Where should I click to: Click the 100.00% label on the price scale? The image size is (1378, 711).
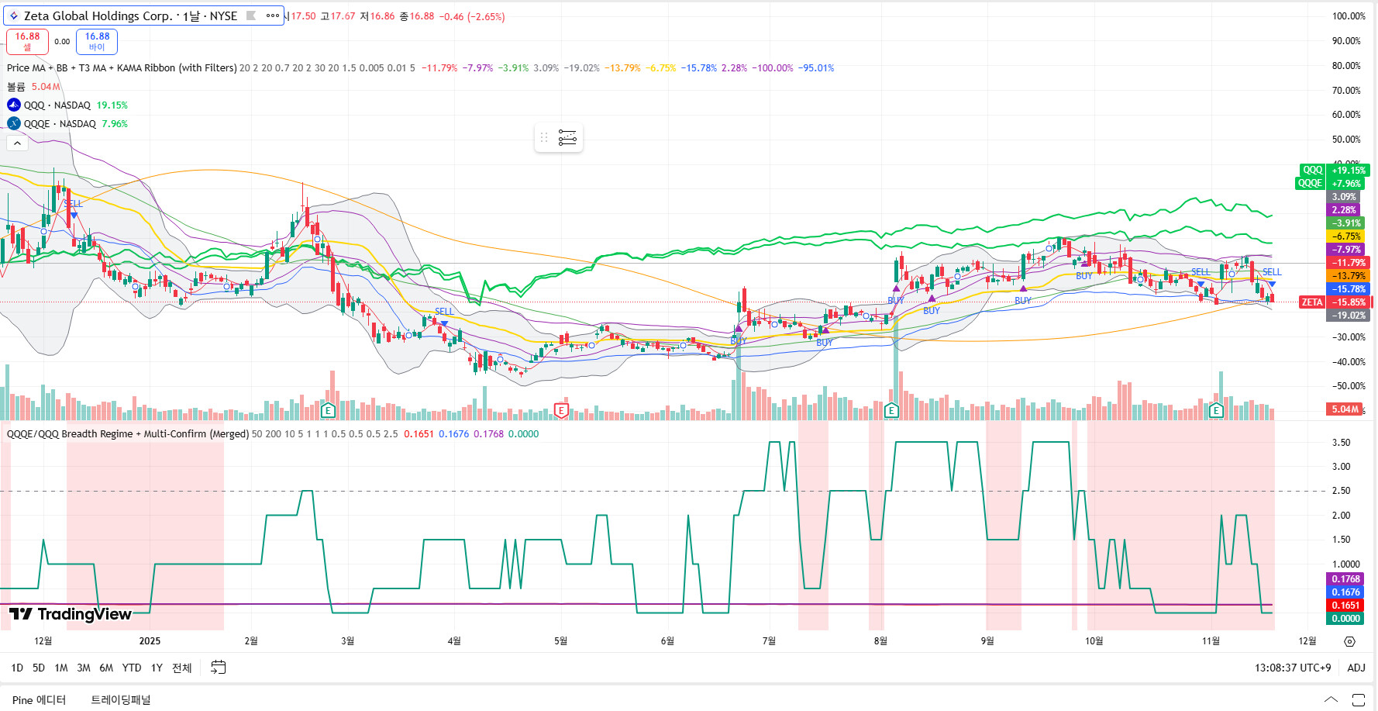tap(1349, 16)
